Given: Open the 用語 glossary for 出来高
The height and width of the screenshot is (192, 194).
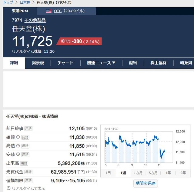Looking at the screenshot, I should click(24, 163).
